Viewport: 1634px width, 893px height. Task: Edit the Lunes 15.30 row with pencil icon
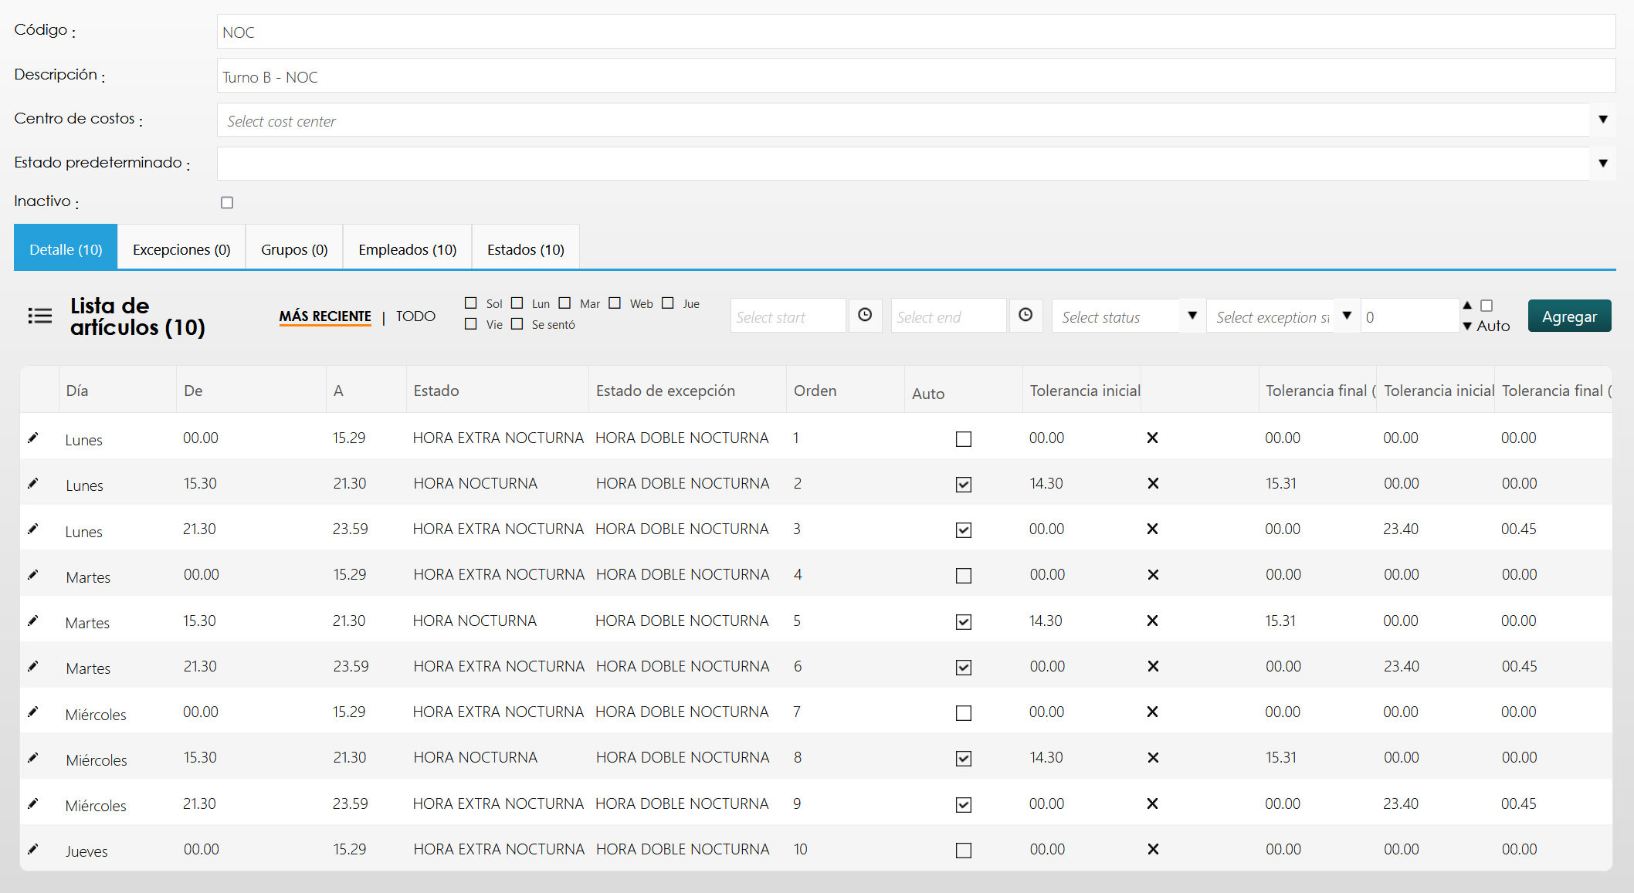click(x=32, y=483)
